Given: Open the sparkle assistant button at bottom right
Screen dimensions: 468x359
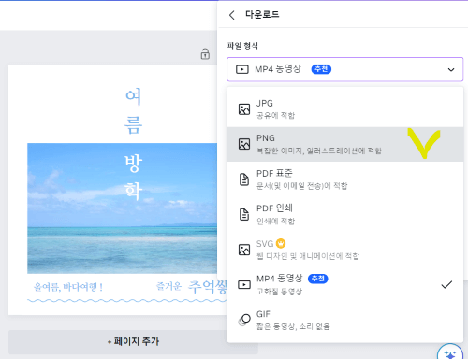Looking at the screenshot, I should click(450, 353).
